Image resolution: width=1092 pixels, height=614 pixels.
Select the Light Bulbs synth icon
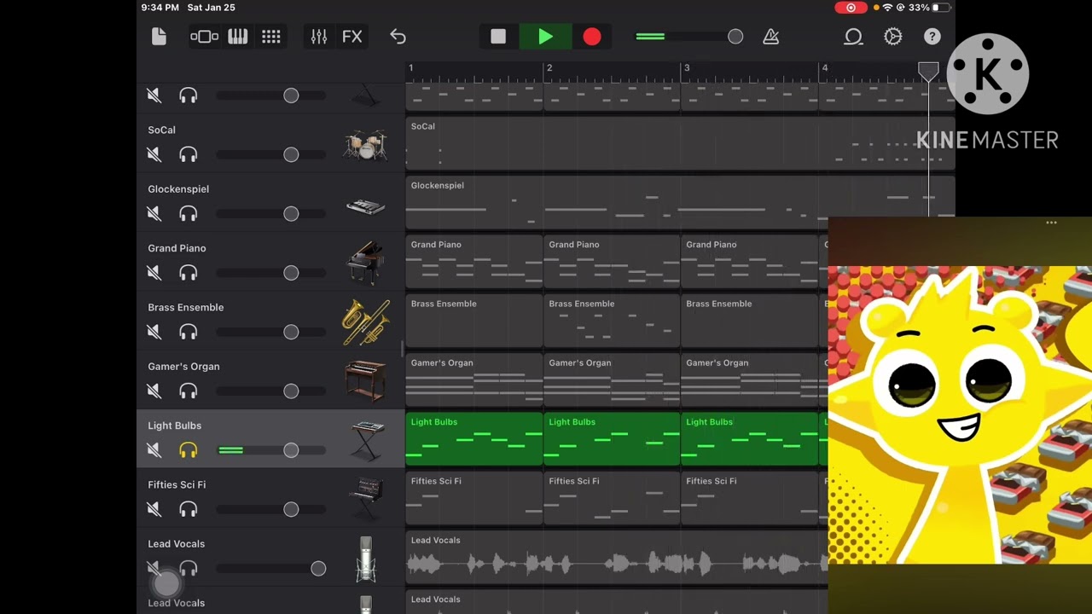point(366,441)
